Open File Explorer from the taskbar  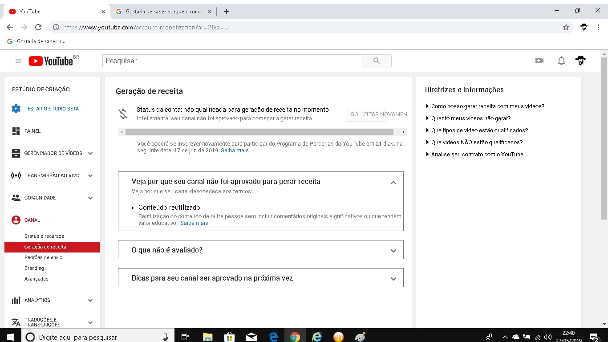click(x=207, y=337)
